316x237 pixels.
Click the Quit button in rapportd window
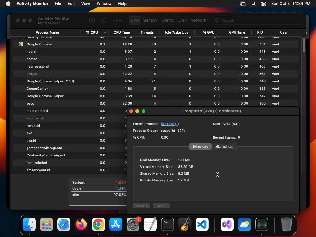pyautogui.click(x=161, y=206)
